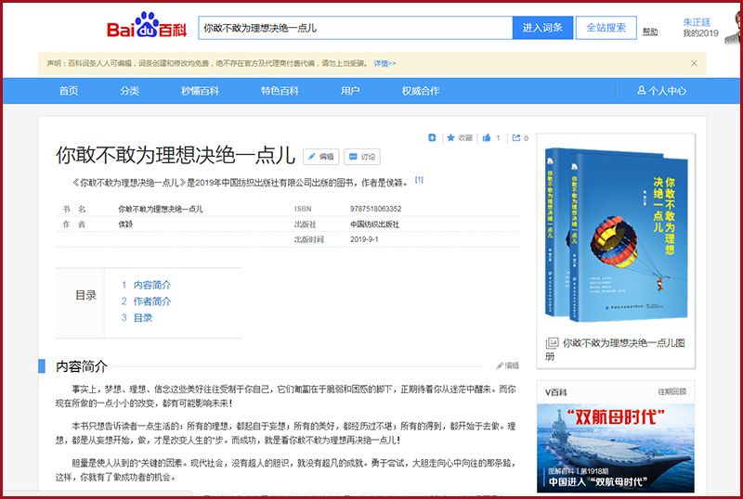Image resolution: width=743 pixels, height=499 pixels.
Task: Open the 个人中心 personal center
Action: 661,91
